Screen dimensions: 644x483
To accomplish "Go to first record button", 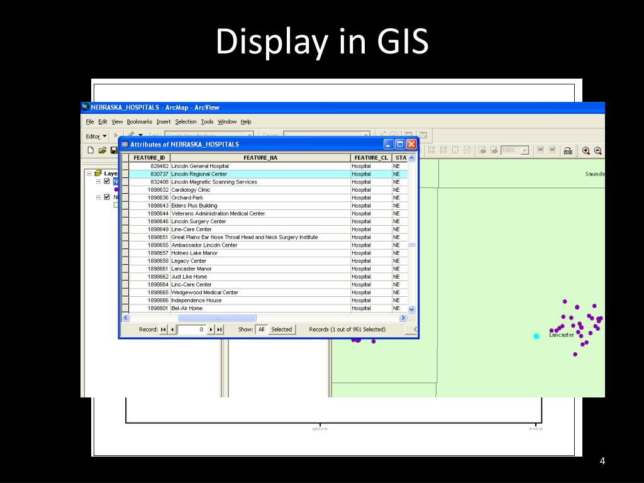I will click(x=164, y=330).
